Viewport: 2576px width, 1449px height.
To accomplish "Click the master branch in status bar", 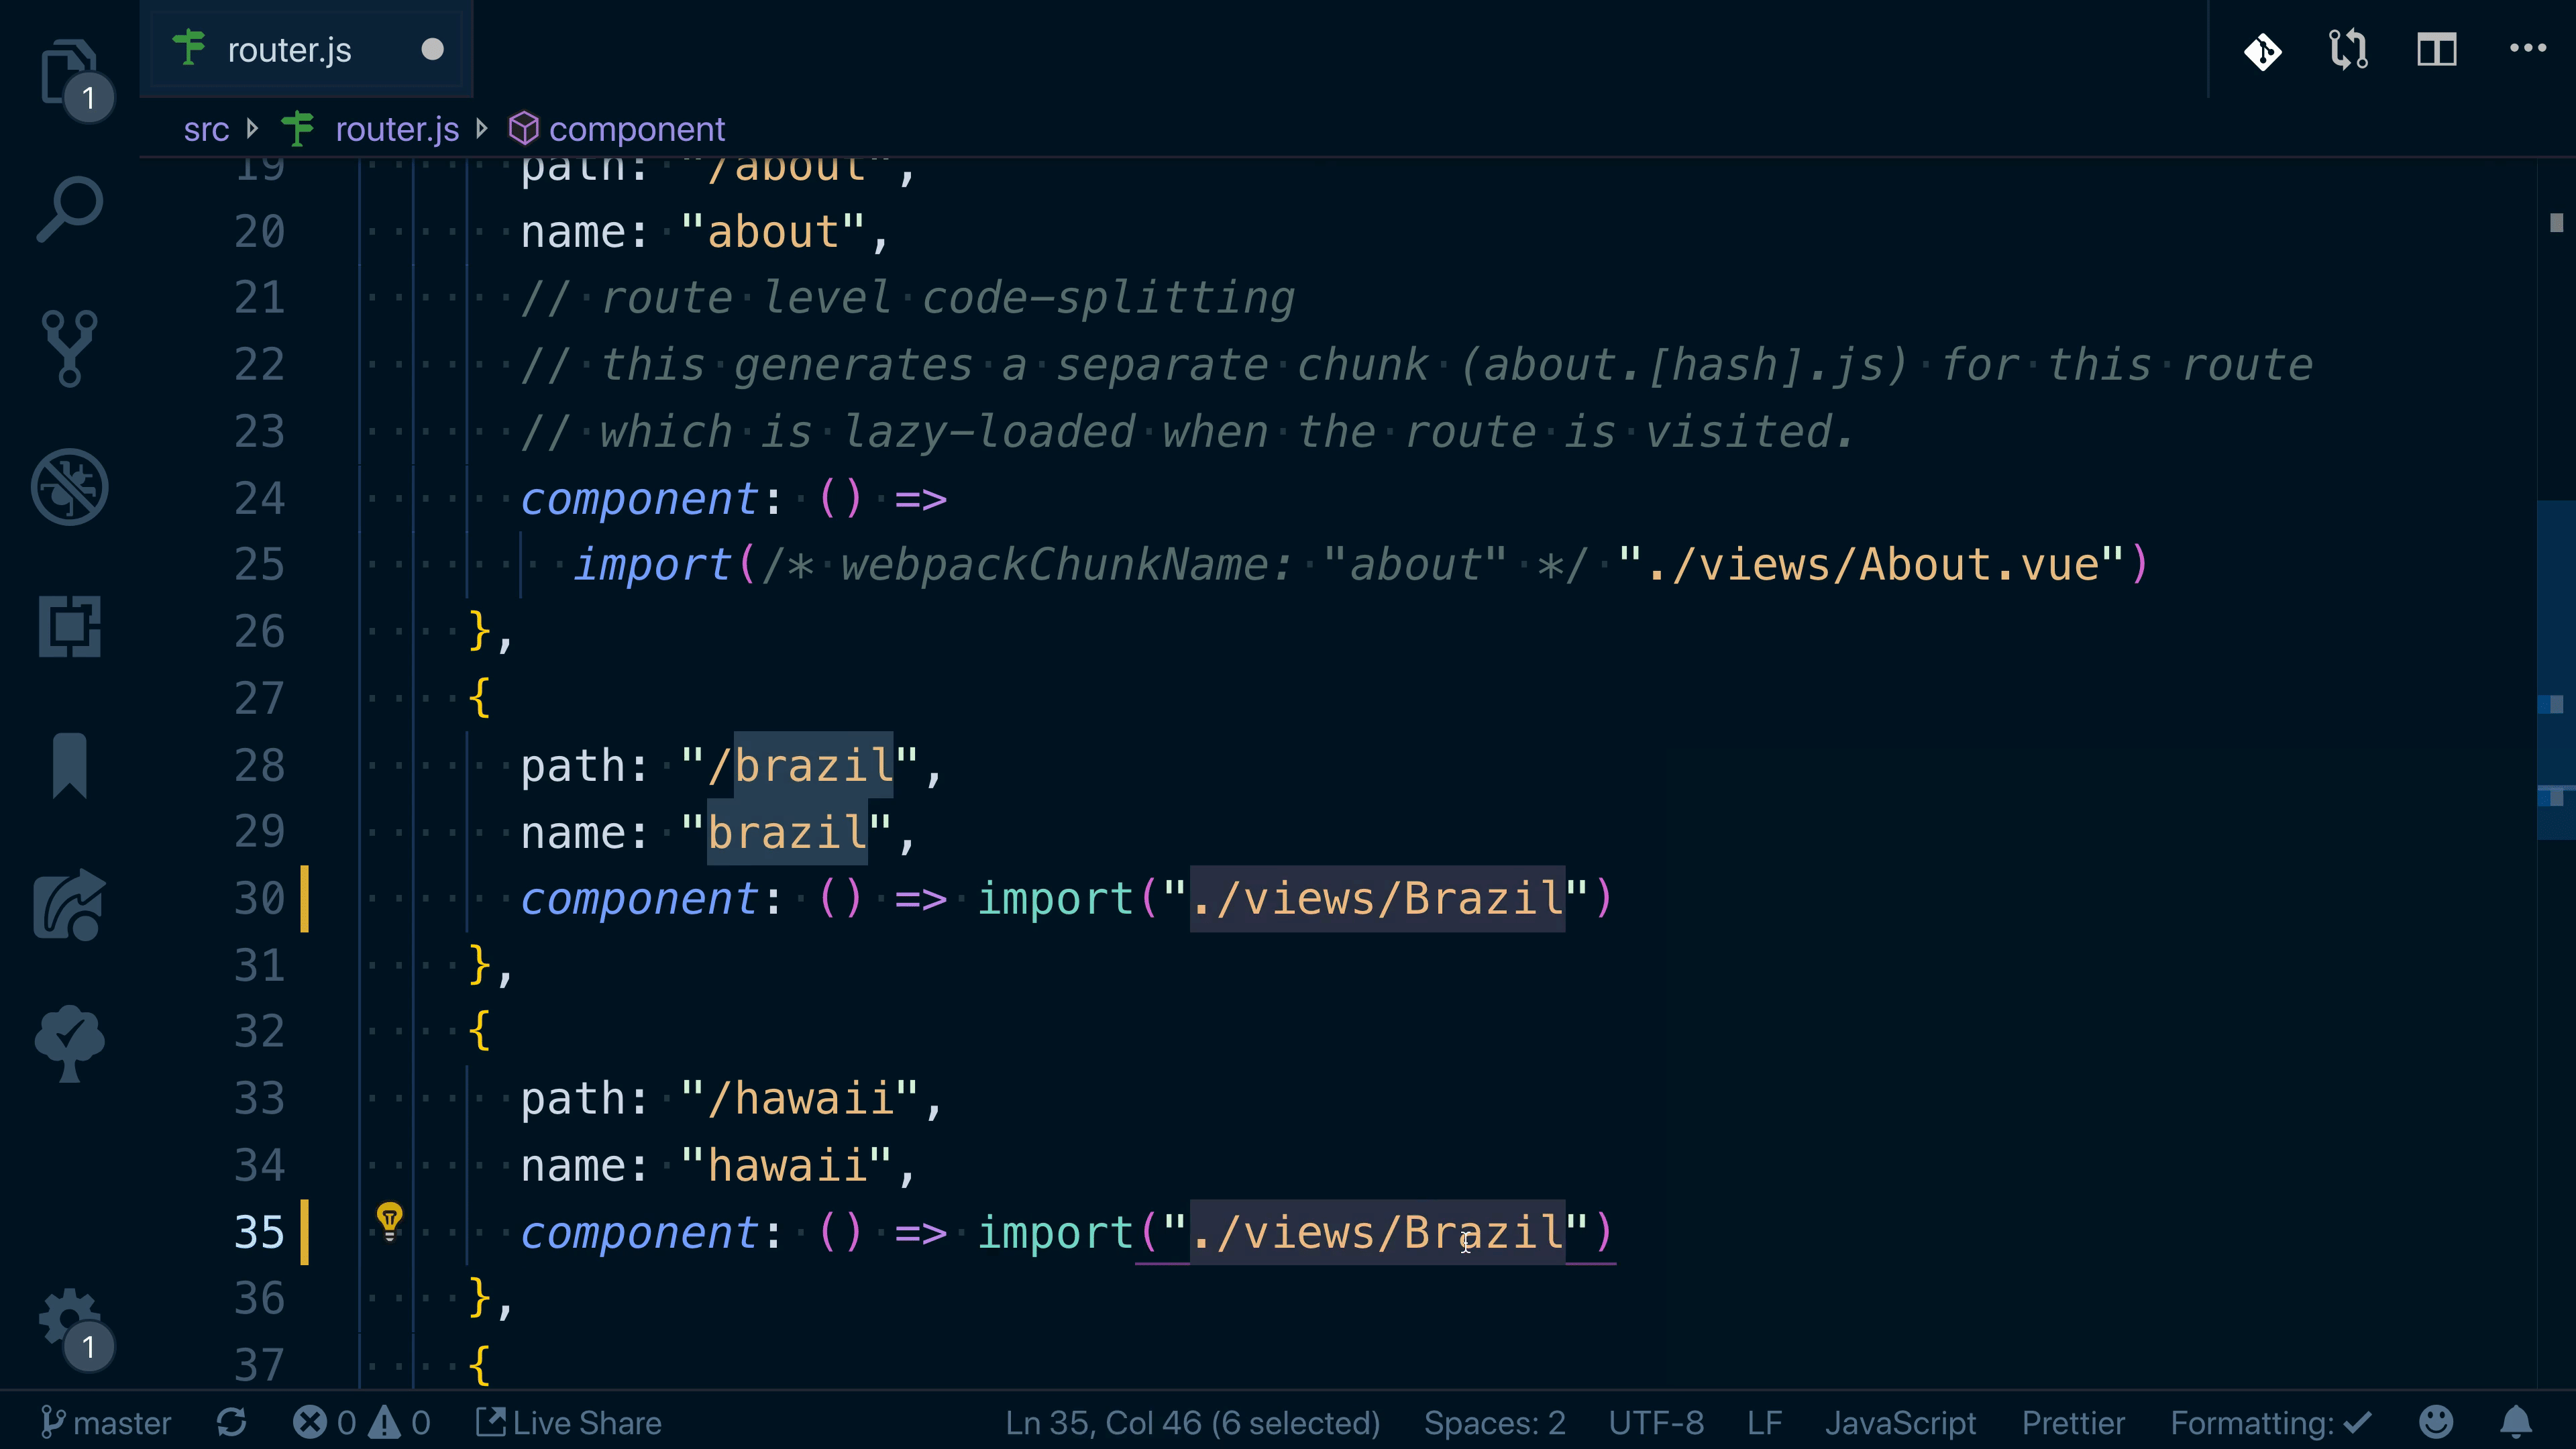I will click(106, 1422).
